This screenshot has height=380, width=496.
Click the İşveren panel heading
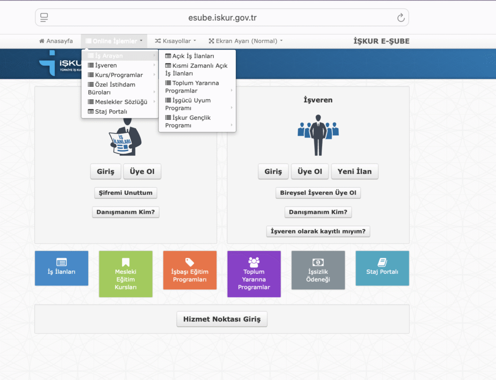click(318, 100)
